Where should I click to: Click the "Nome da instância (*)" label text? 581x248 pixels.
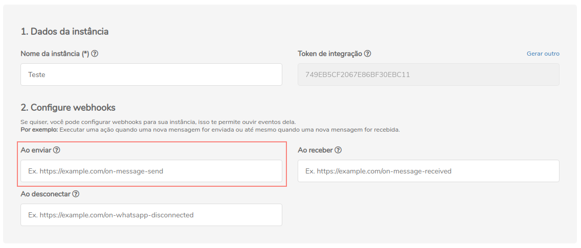tap(54, 54)
